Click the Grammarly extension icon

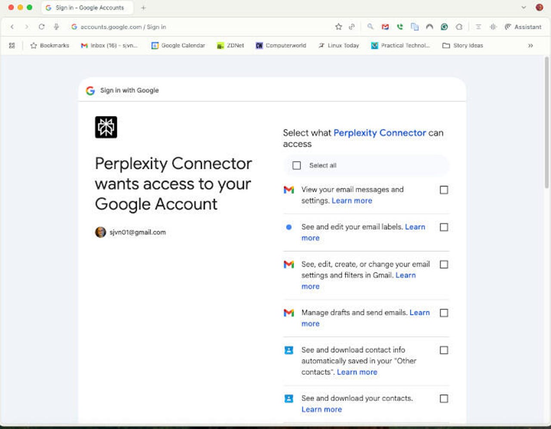[x=444, y=27]
